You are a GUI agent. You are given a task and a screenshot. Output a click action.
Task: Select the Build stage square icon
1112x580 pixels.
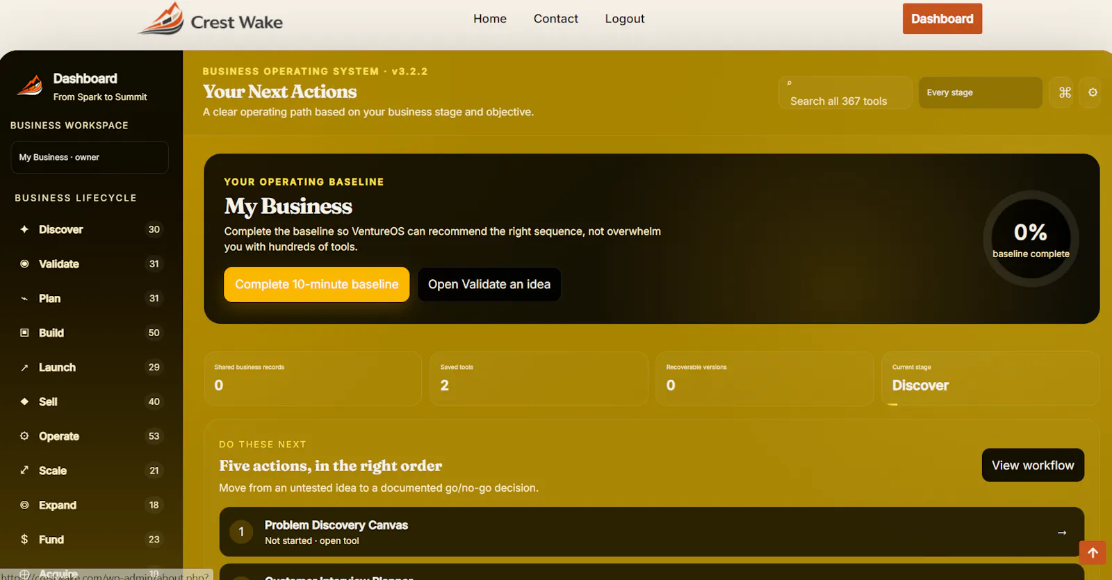pos(24,333)
